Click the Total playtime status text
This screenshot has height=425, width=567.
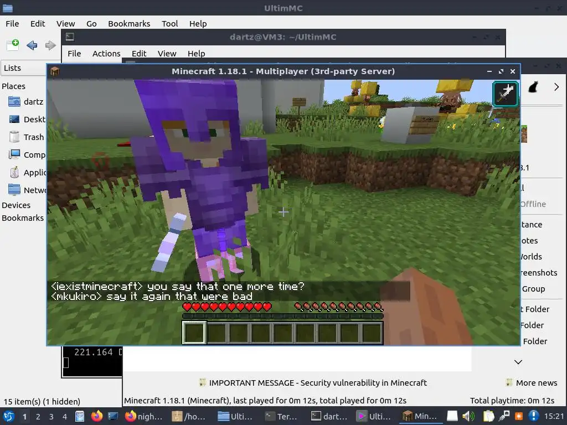(x=512, y=401)
